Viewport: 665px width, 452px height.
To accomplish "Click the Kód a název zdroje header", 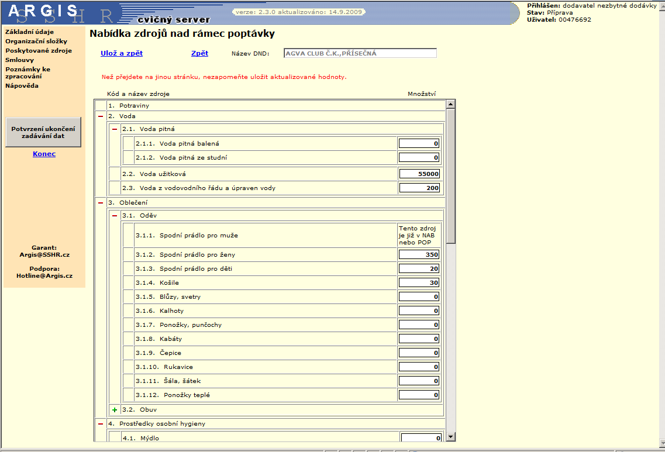I will 138,94.
